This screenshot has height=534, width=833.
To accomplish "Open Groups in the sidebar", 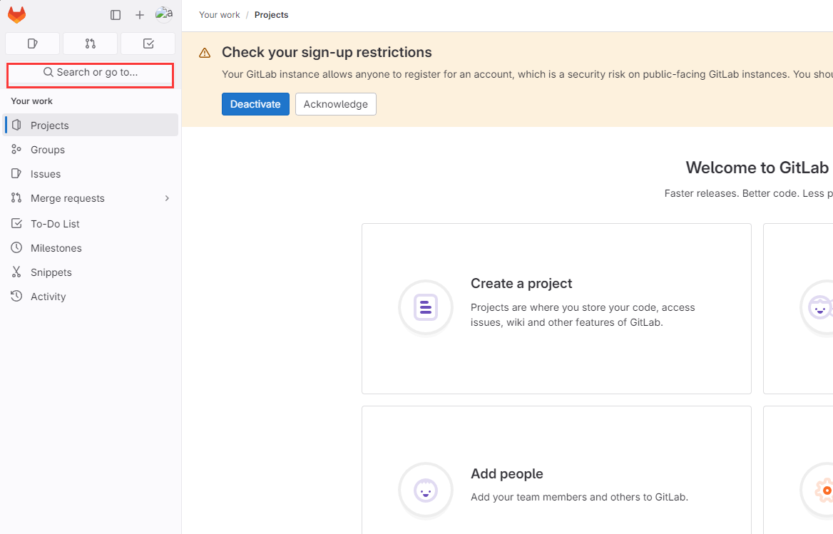I will pos(91,150).
